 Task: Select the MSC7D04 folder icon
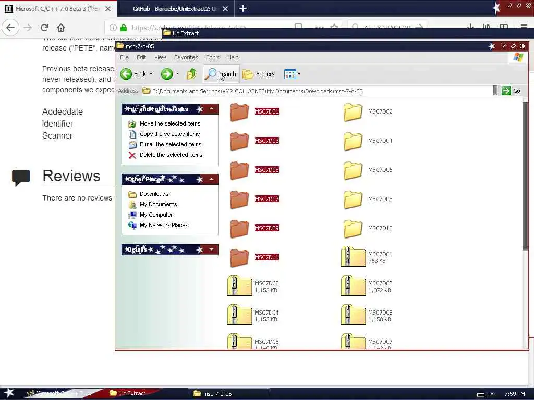[353, 141]
